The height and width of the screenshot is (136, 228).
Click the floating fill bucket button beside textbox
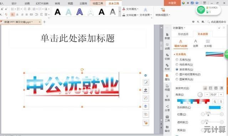coord(146,90)
